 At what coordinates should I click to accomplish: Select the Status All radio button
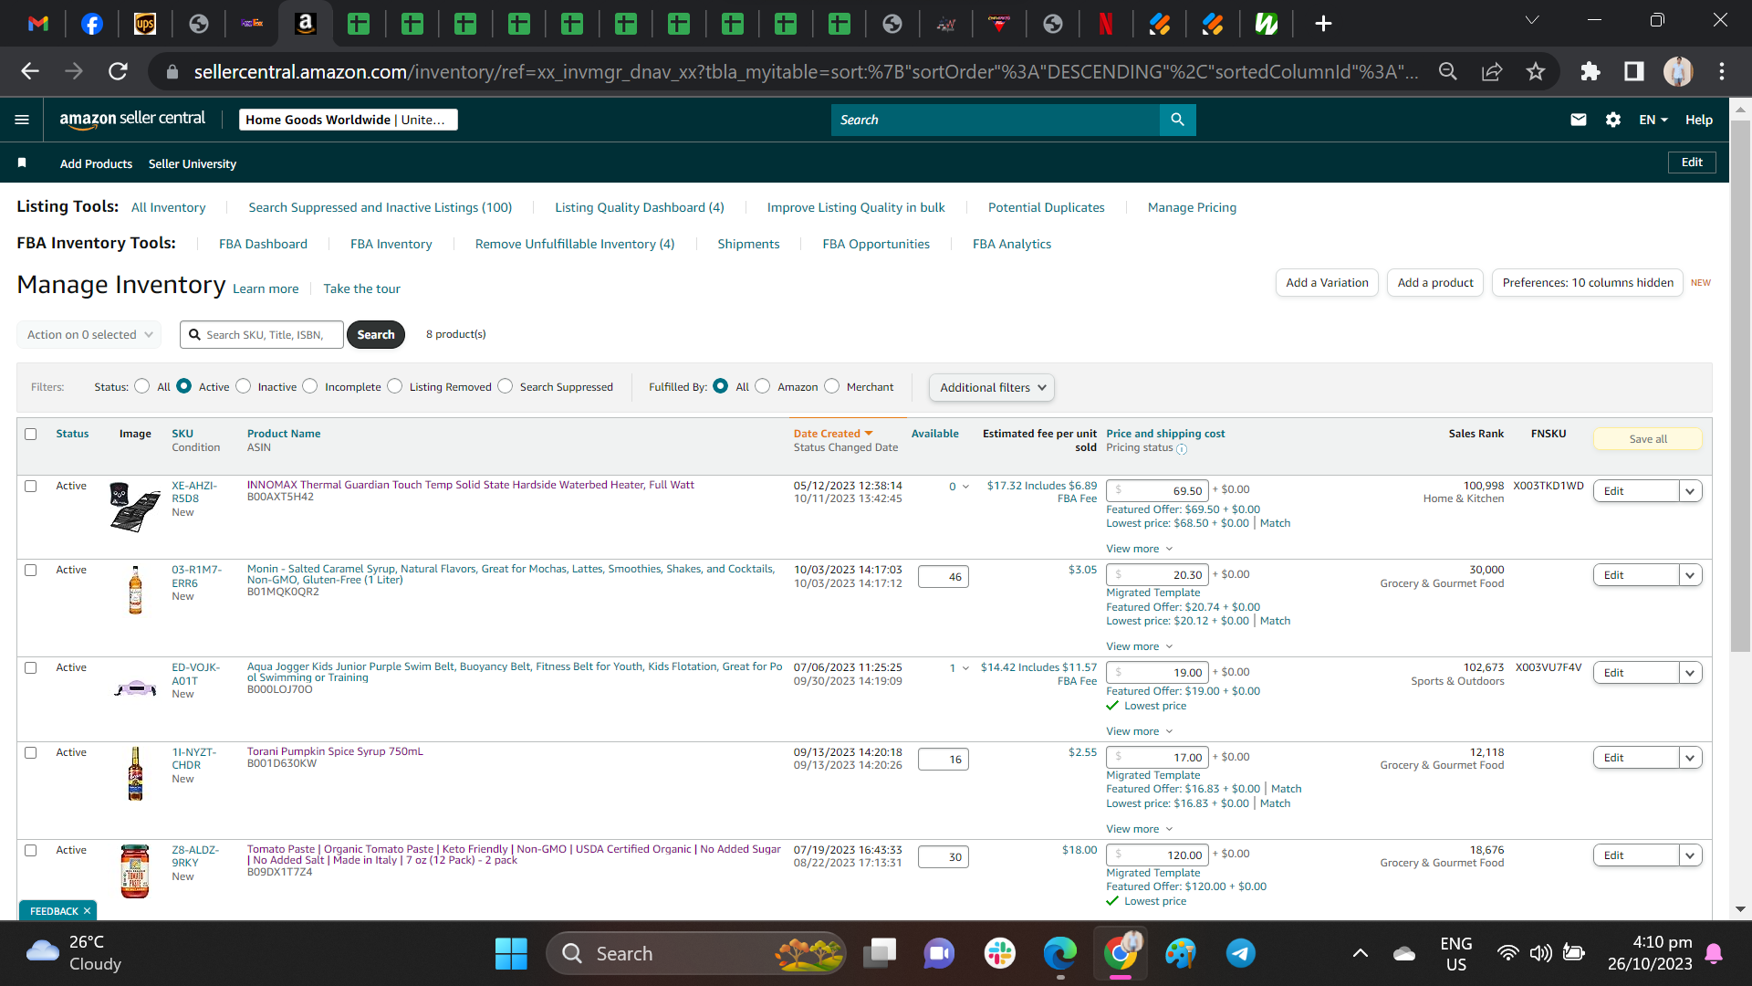pos(141,386)
